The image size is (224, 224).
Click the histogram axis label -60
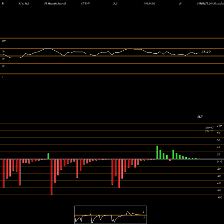point(219,183)
